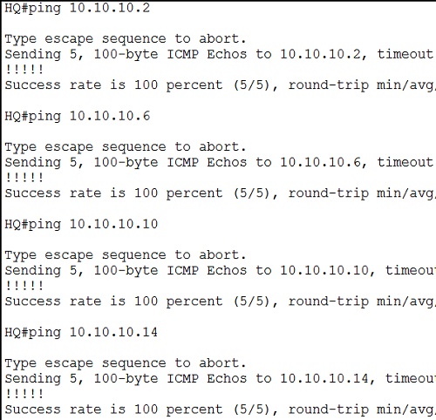Click the exclamation marks from the 10.10.10.14 ping
This screenshot has width=436, height=420.
point(24,394)
